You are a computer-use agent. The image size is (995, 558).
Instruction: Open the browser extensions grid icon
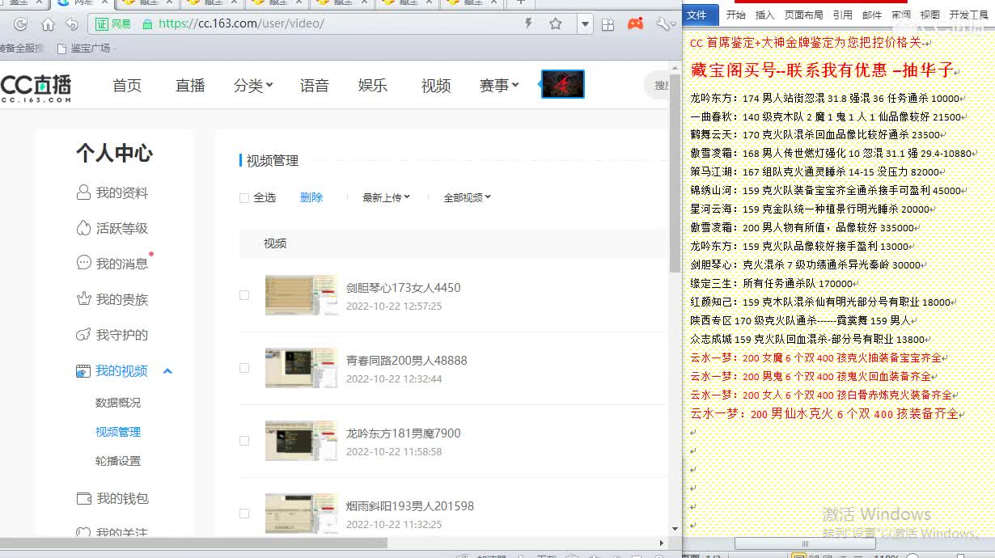point(608,24)
